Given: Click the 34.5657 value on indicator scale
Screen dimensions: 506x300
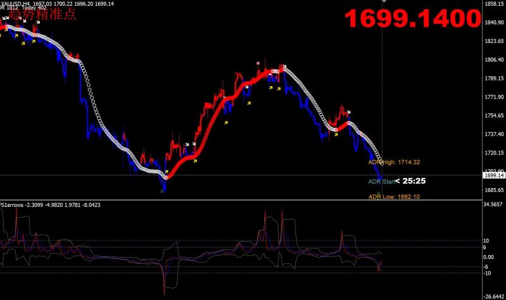Looking at the screenshot, I should click(493, 205).
